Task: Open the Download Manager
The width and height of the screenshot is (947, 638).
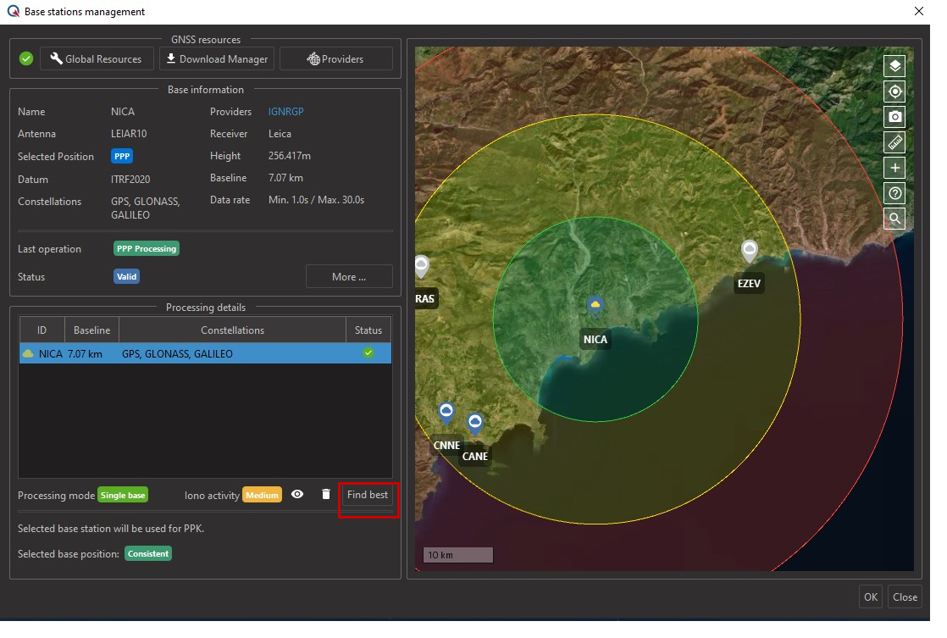Action: coord(217,59)
